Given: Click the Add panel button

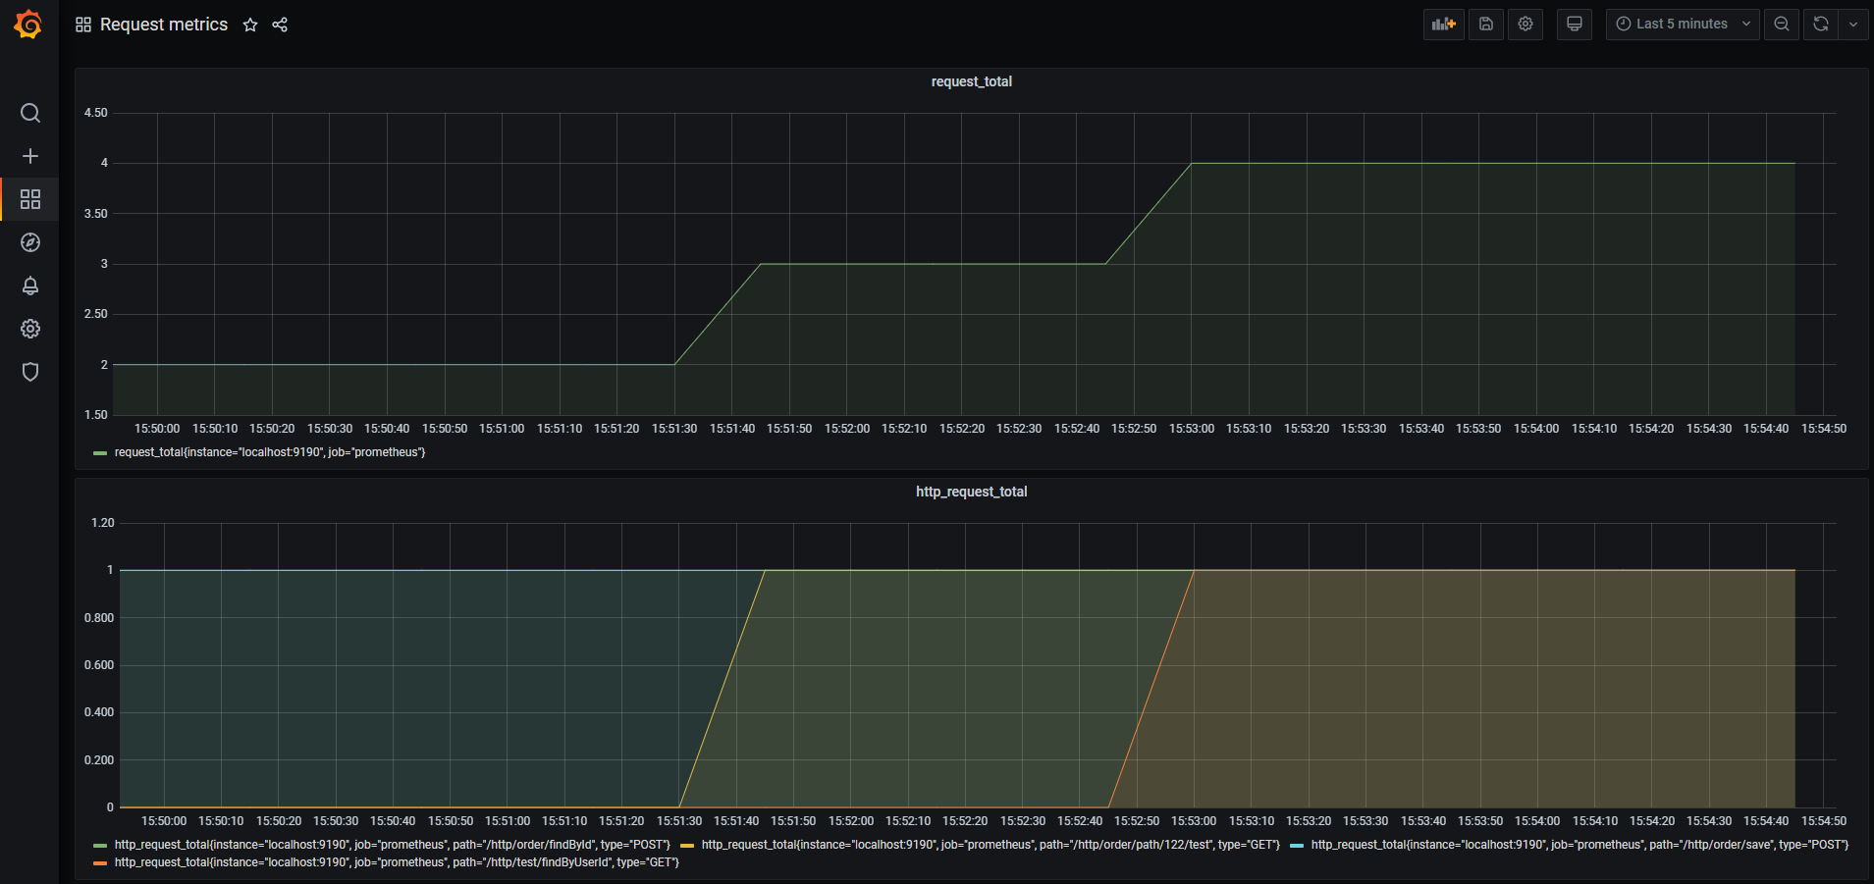Looking at the screenshot, I should (x=1443, y=25).
